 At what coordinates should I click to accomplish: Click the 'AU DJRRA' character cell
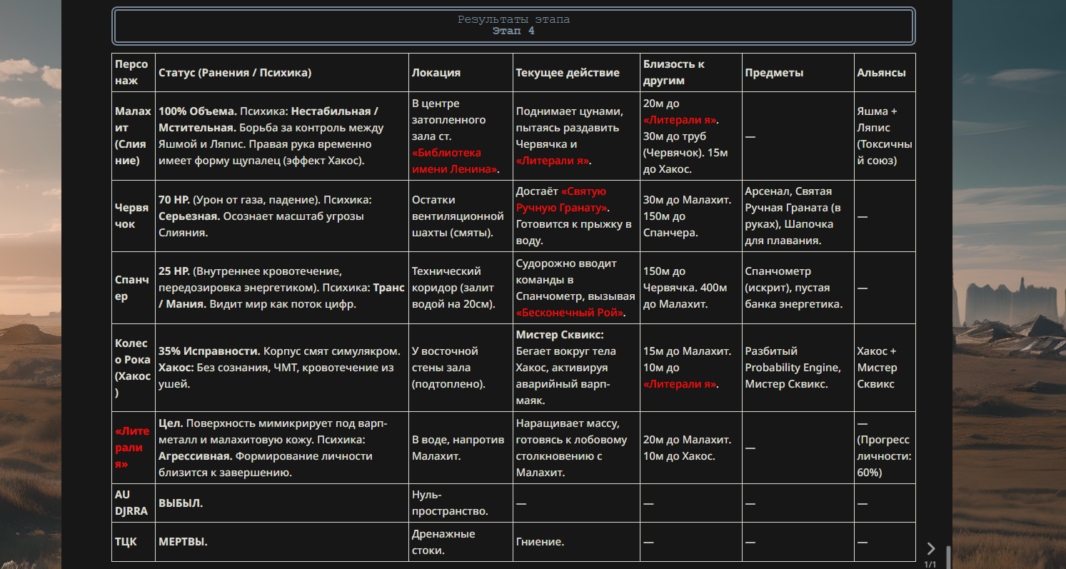click(133, 503)
